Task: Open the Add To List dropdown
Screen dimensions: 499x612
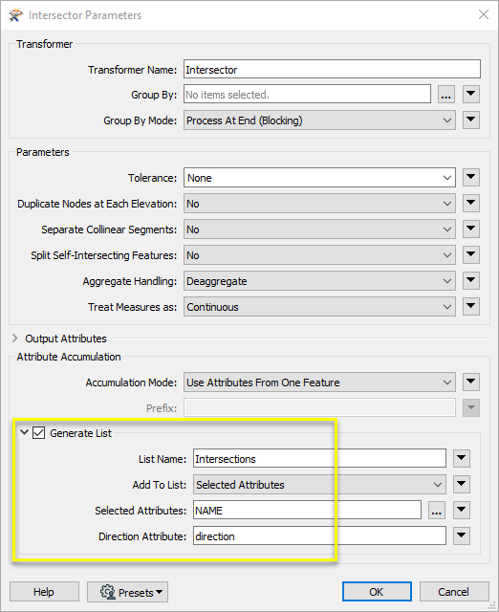Action: point(319,485)
